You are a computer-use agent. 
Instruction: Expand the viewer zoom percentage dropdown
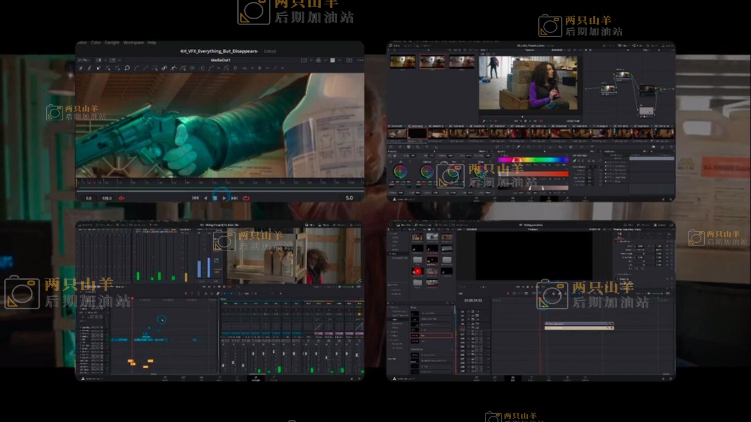coord(84,59)
